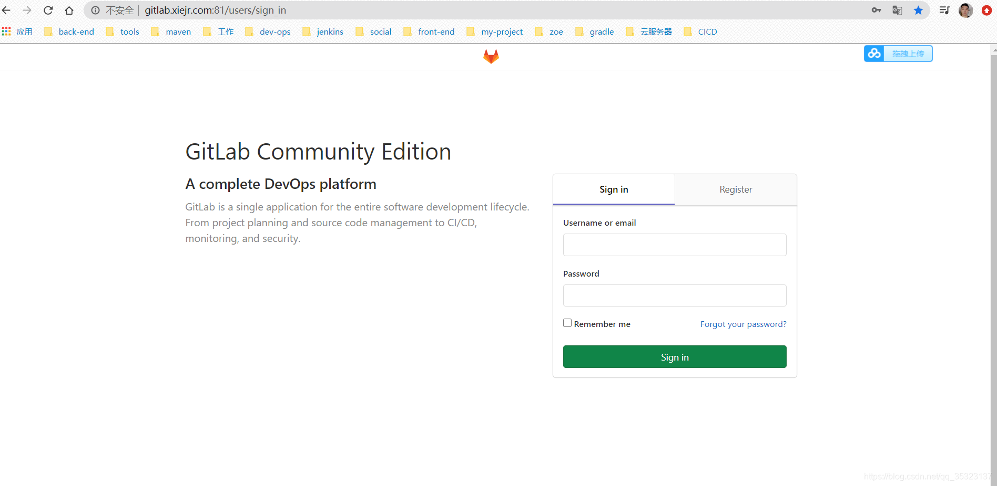
Task: Click the bookmark star icon
Action: [918, 10]
